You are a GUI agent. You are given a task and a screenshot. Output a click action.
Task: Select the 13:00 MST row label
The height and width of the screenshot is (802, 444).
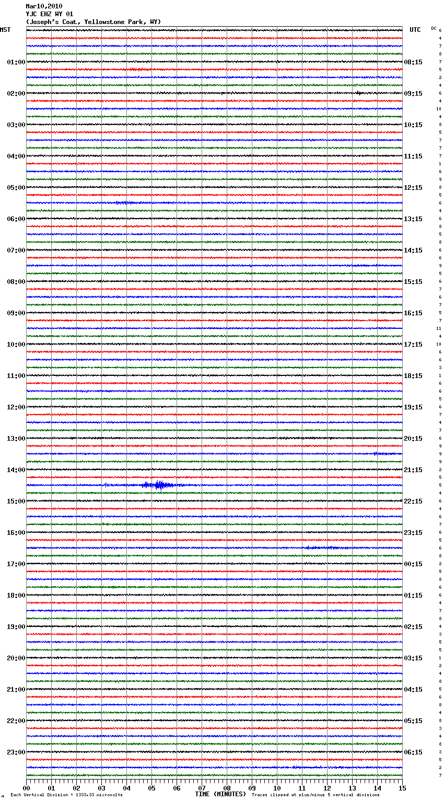click(16, 439)
